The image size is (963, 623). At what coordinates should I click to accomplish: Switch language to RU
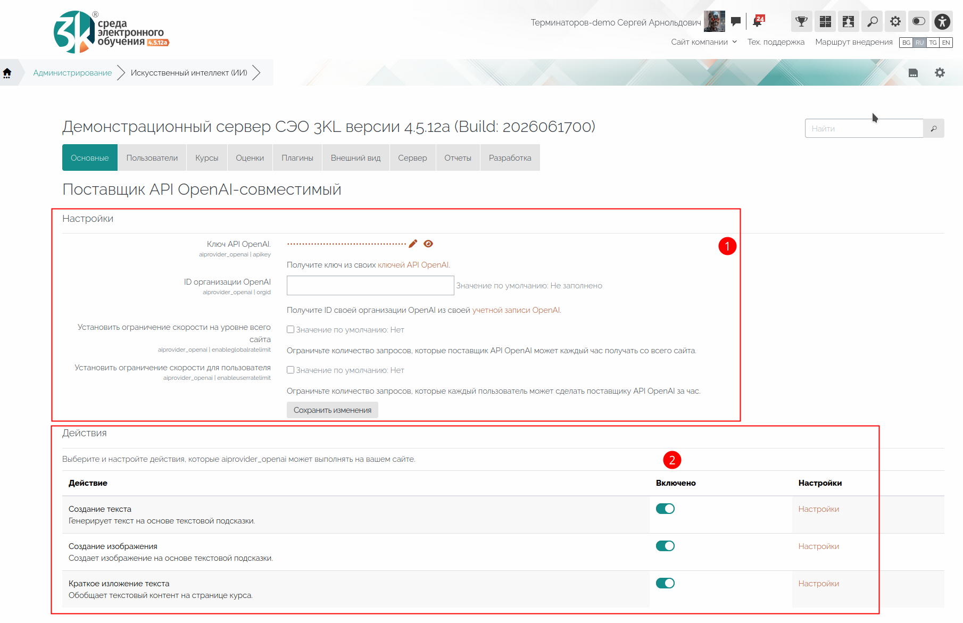(x=919, y=43)
